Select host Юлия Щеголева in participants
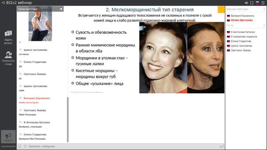This screenshot has width=267, height=150. [242, 20]
